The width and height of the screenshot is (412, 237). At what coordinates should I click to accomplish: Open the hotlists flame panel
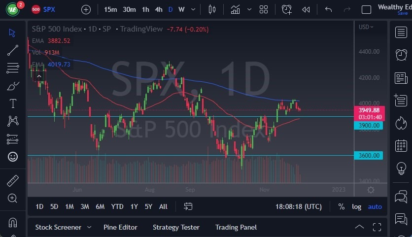pyautogui.click(x=401, y=123)
